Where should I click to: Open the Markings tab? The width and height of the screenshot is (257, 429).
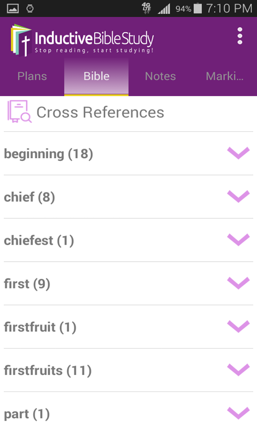(x=224, y=76)
